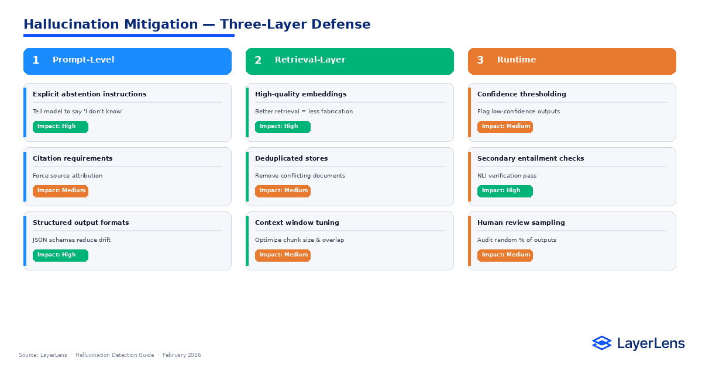
Task: Click Impact: High badge under High-quality embeddings
Action: pos(283,127)
